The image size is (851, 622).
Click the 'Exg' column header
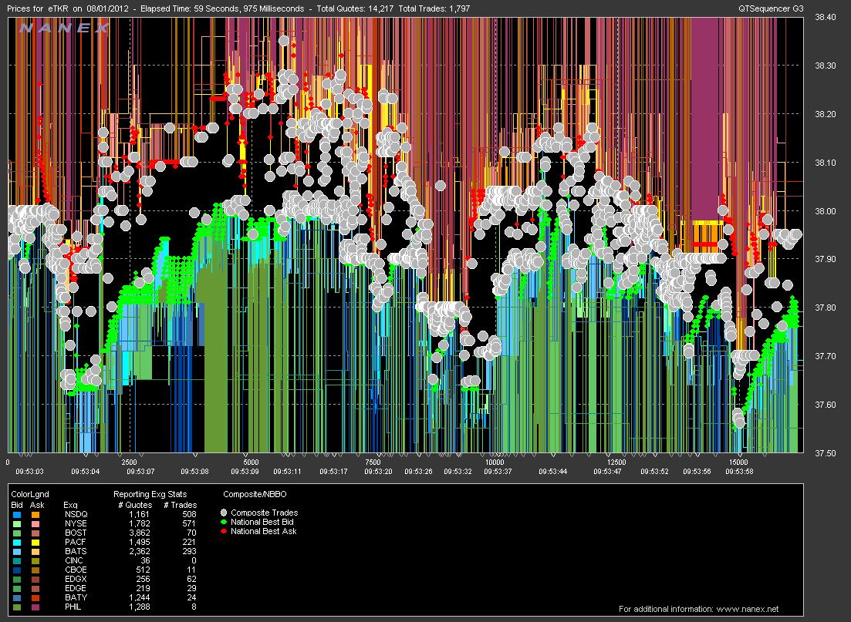point(70,505)
